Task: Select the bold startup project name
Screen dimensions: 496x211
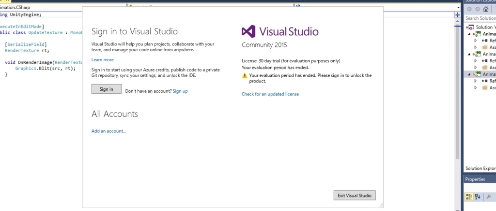Action: click(489, 34)
